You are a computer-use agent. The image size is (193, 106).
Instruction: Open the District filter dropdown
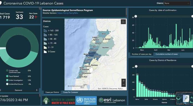point(177,3)
